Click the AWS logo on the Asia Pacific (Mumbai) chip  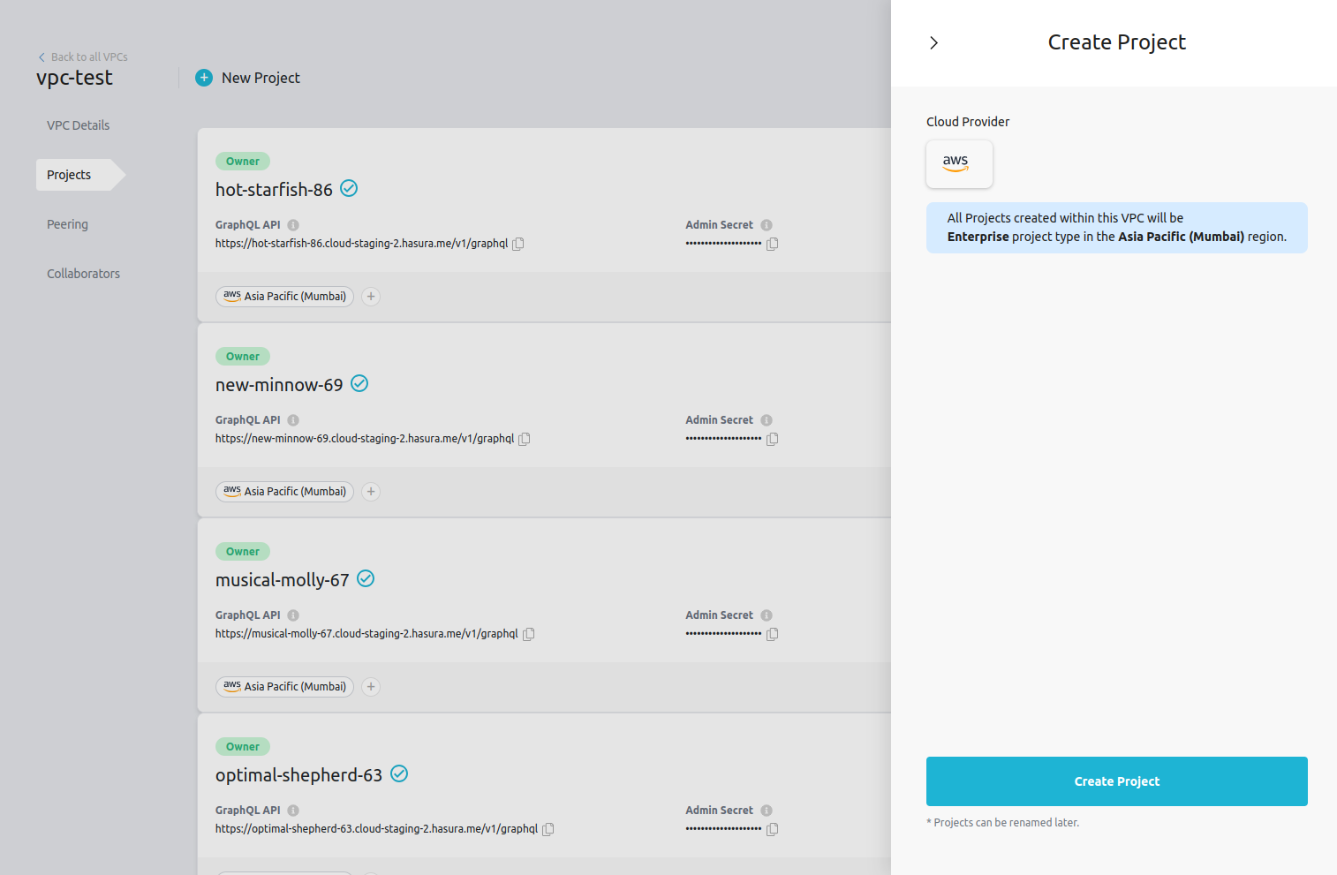pos(231,296)
